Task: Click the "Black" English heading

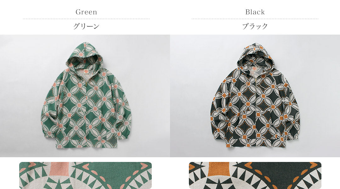Action: pyautogui.click(x=255, y=12)
